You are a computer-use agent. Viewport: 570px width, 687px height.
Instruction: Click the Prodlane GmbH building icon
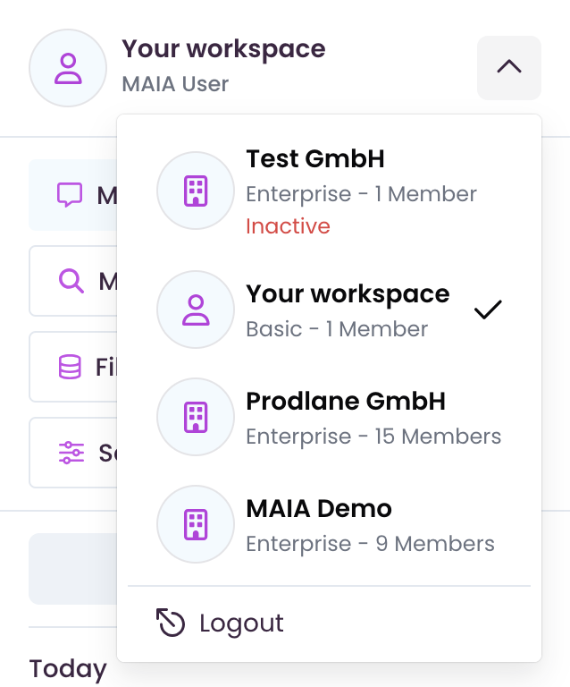(x=195, y=417)
